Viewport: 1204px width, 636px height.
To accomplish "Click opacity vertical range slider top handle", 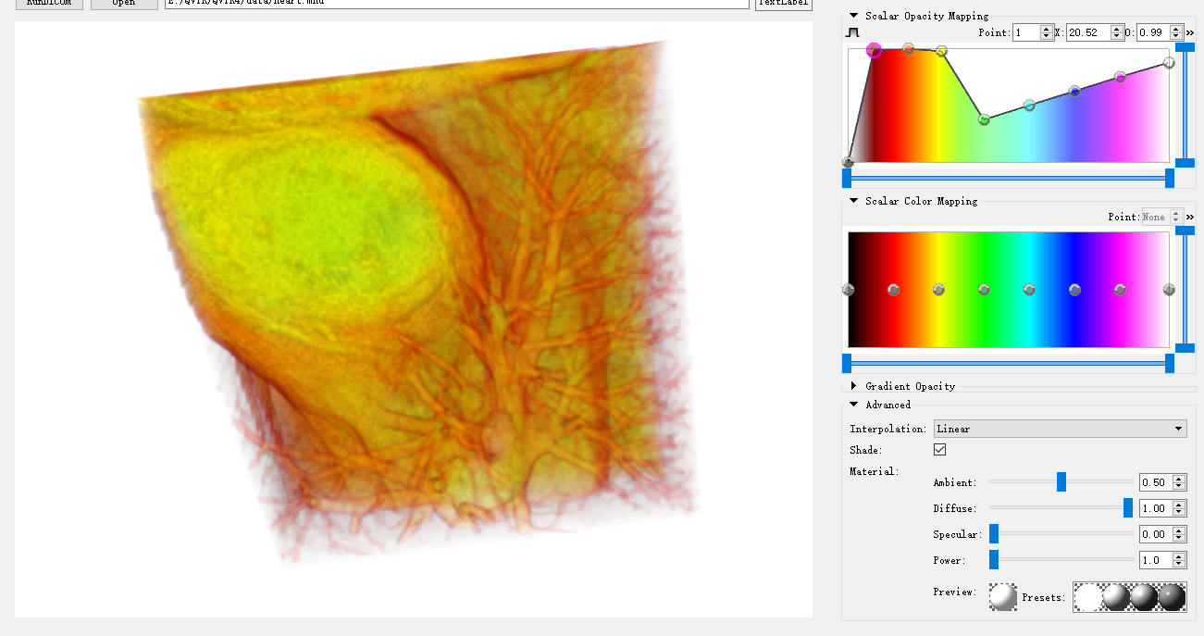I will 1185,48.
